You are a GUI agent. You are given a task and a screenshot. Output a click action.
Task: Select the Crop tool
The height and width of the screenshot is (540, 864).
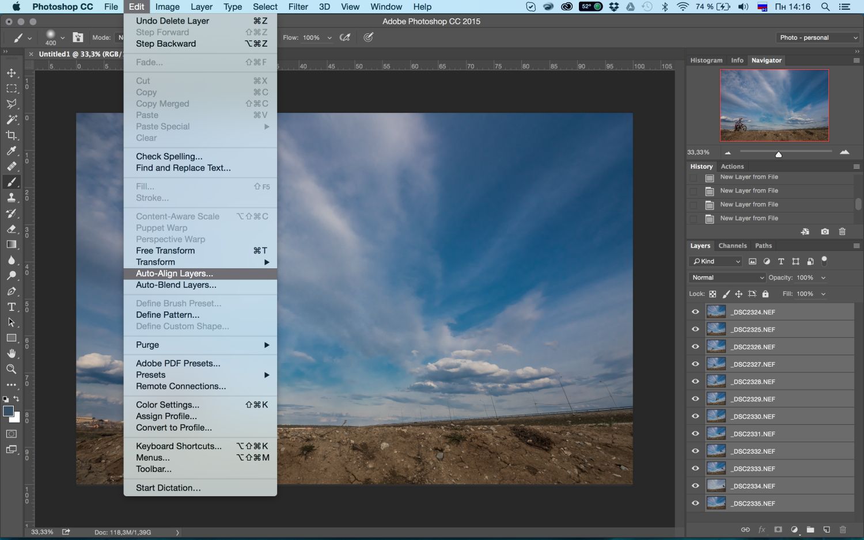coord(11,135)
